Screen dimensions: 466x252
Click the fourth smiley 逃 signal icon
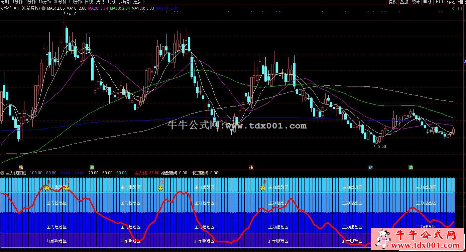tap(263, 188)
